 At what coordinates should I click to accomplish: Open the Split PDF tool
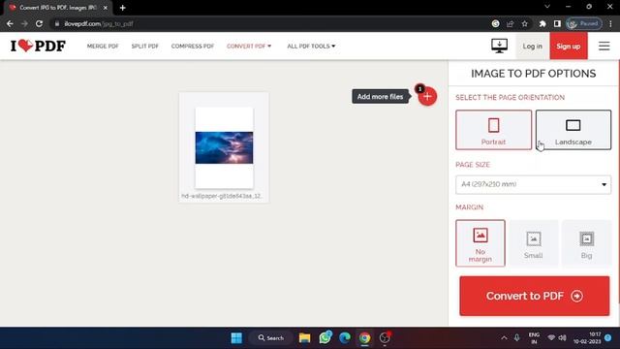(x=144, y=47)
